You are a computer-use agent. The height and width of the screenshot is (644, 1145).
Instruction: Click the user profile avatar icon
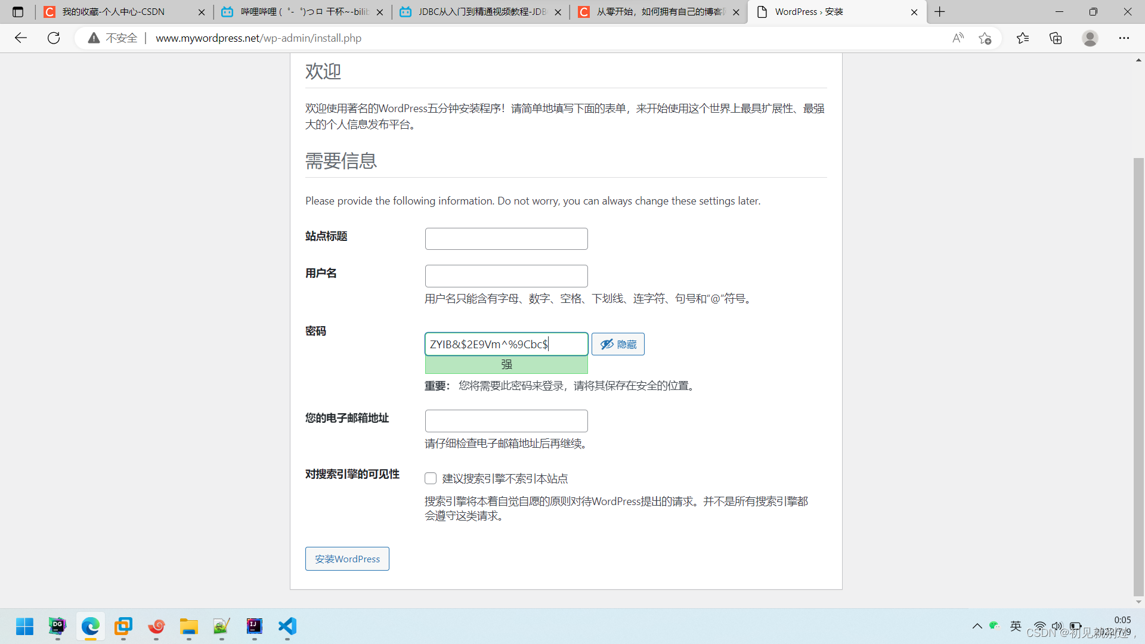(1090, 38)
